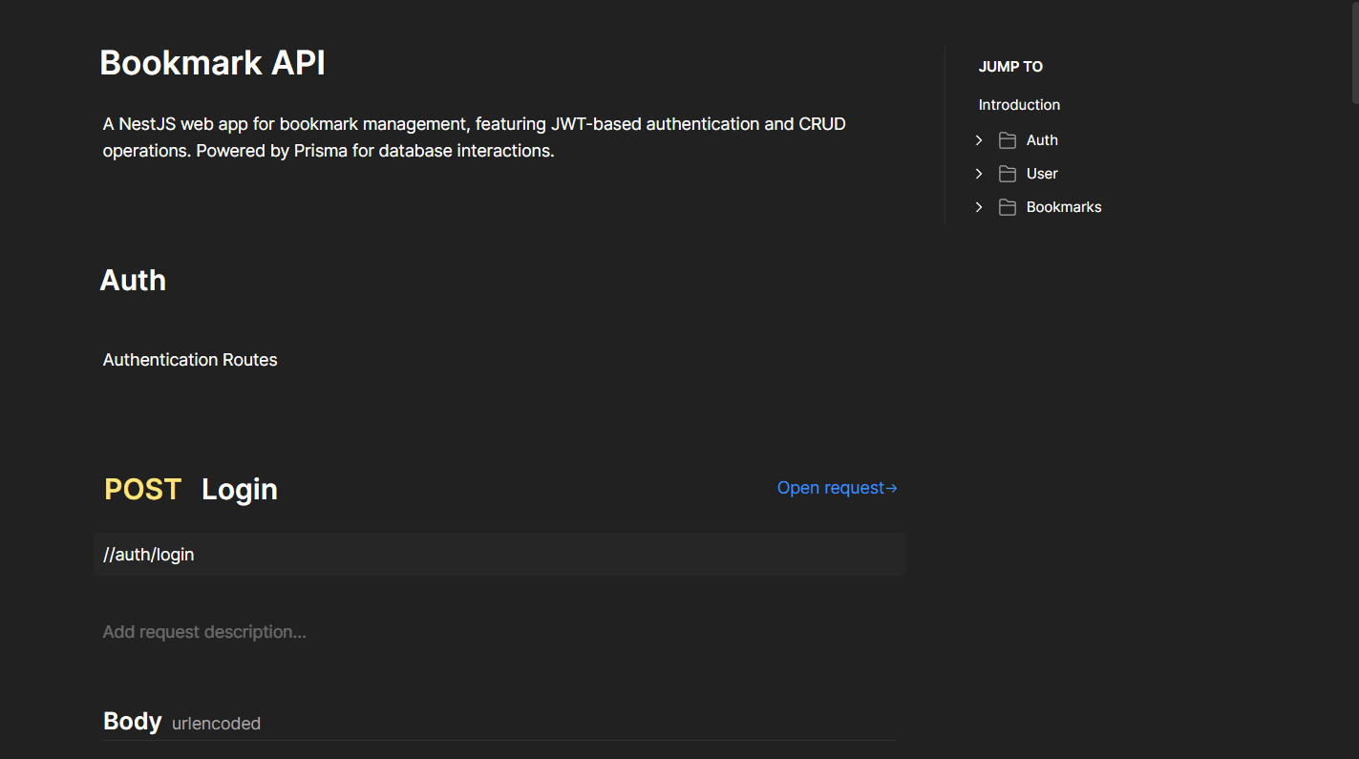Click the vertical scrollbar thumb
Viewport: 1359px width, 759px height.
tap(1355, 52)
